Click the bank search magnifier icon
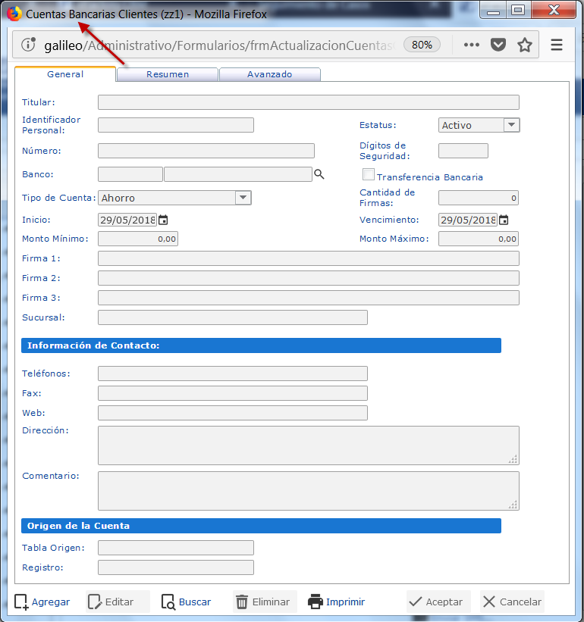 [x=319, y=174]
